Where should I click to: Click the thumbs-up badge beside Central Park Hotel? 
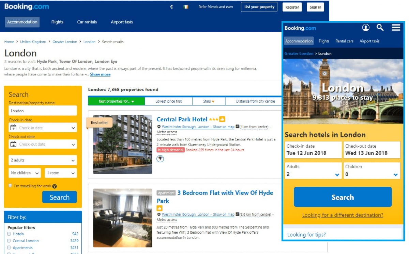point(222,119)
